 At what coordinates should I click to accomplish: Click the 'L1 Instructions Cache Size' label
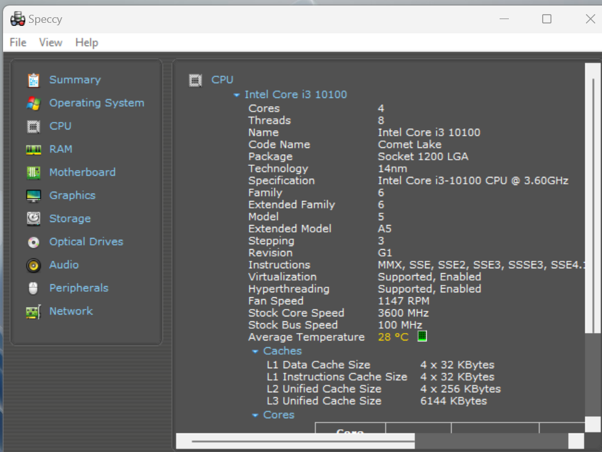pos(337,377)
